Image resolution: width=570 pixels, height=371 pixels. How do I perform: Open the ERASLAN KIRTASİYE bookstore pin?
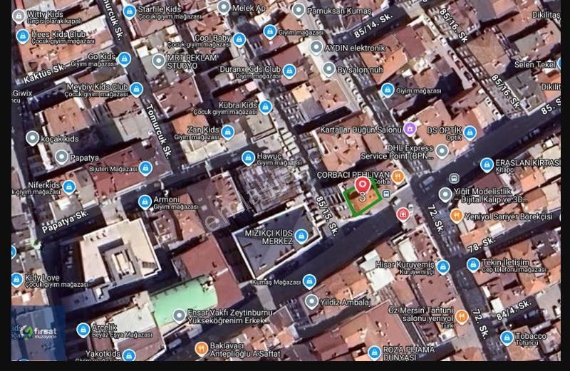(x=487, y=164)
